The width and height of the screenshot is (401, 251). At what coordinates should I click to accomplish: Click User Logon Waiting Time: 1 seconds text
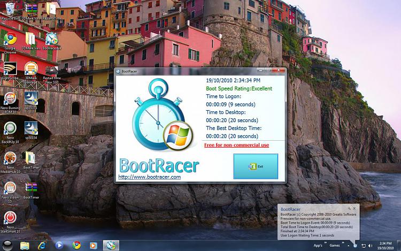(307, 235)
